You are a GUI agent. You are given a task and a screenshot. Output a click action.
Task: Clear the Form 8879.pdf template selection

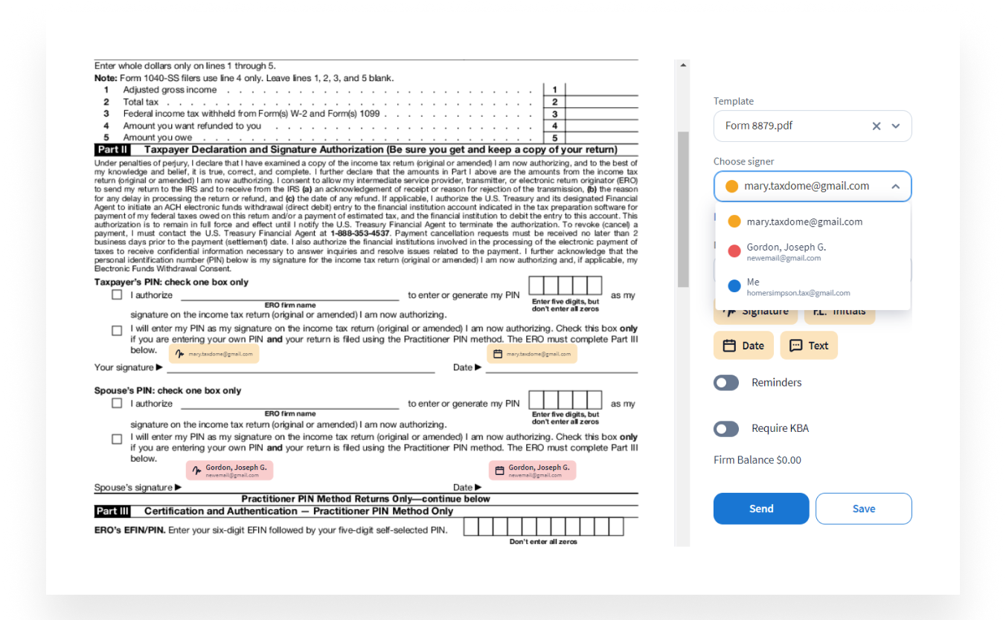(x=876, y=126)
